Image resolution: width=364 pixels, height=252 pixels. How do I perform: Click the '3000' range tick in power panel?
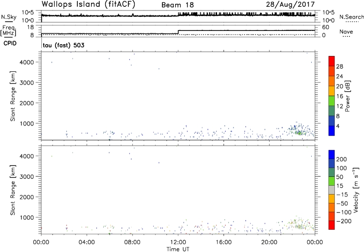click(27, 83)
